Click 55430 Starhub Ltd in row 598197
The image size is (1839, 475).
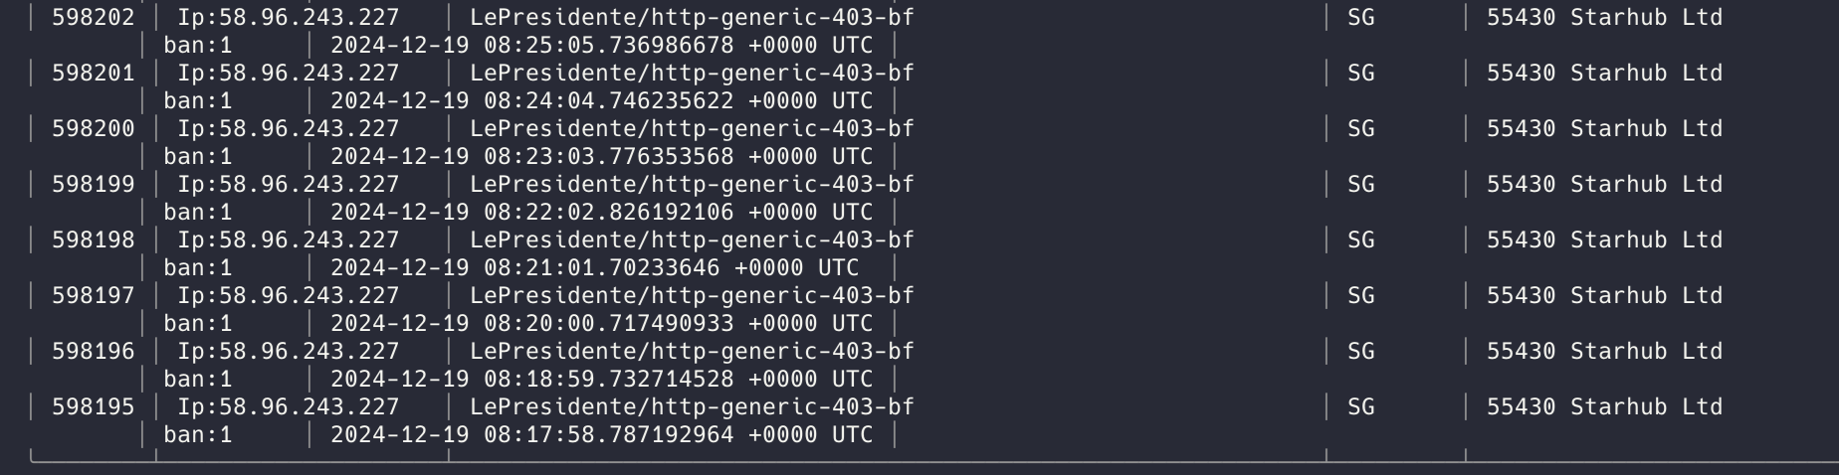1604,296
